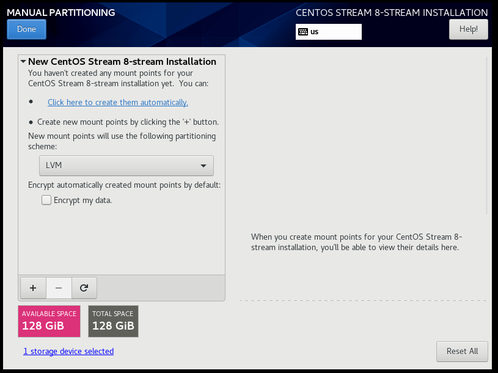498x373 pixels.
Task: Click the refresh icon to reload storage configuration
Action: (x=84, y=288)
